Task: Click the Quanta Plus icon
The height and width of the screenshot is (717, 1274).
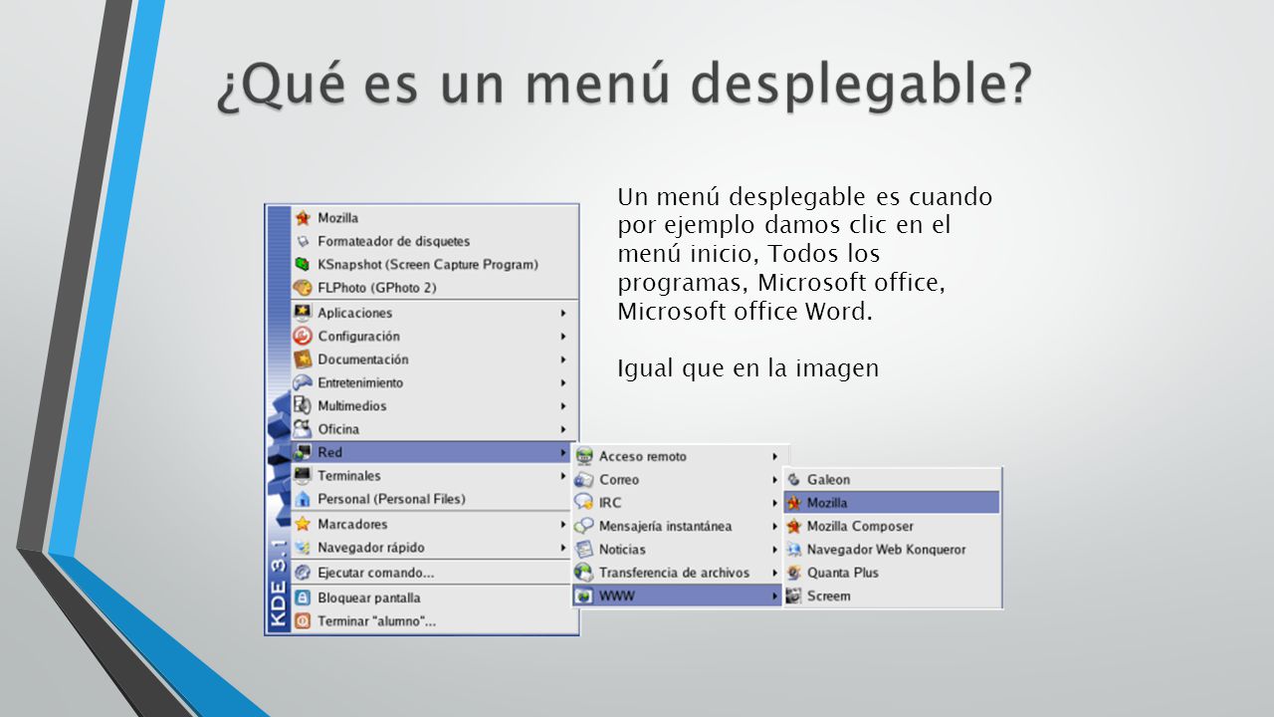Action: [794, 573]
